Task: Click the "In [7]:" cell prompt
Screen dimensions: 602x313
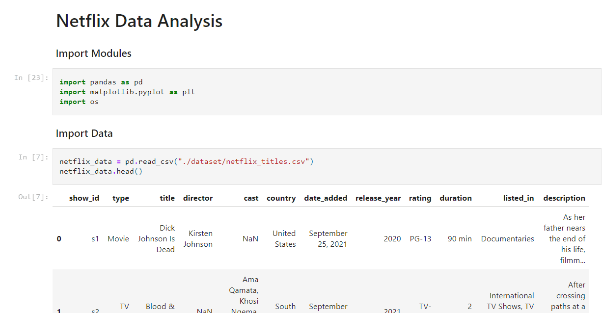Action: (x=33, y=157)
